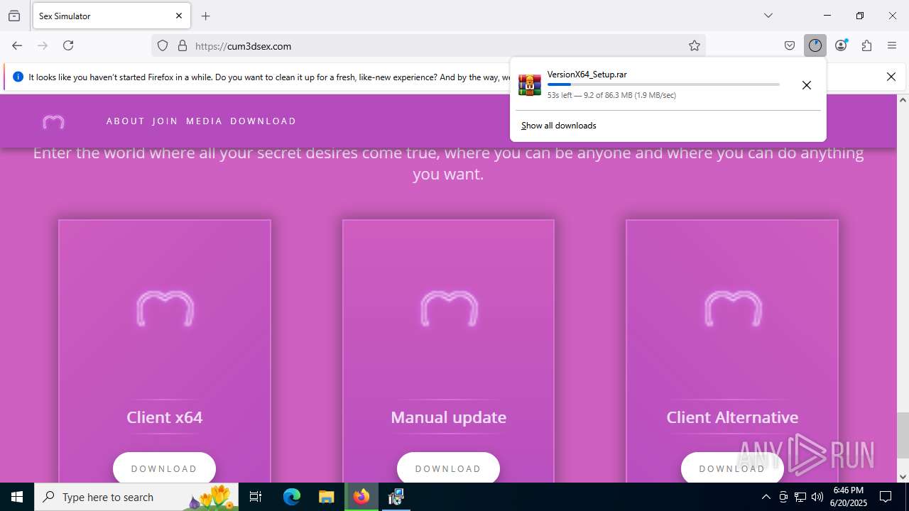Toggle the downloads panel button
Viewport: 909px width, 511px height.
point(815,45)
